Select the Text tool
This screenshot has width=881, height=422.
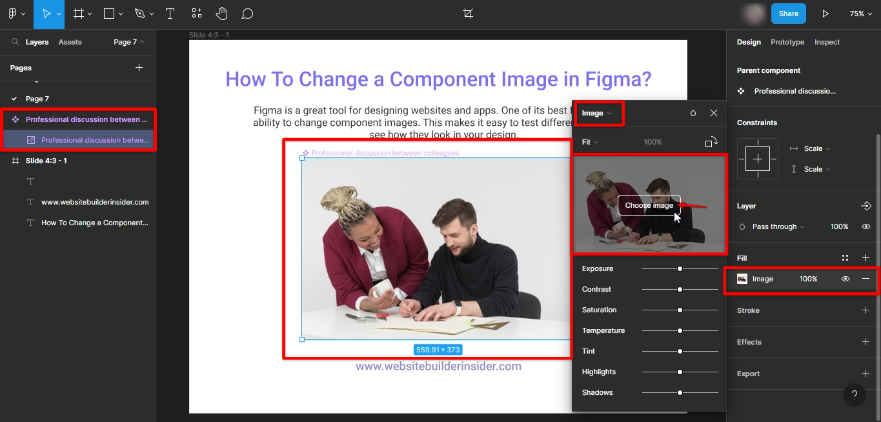(170, 14)
